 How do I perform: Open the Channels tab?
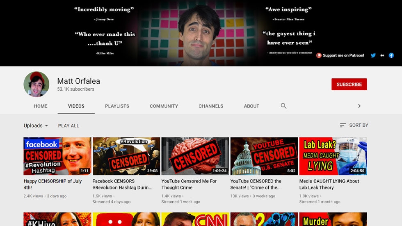(211, 106)
